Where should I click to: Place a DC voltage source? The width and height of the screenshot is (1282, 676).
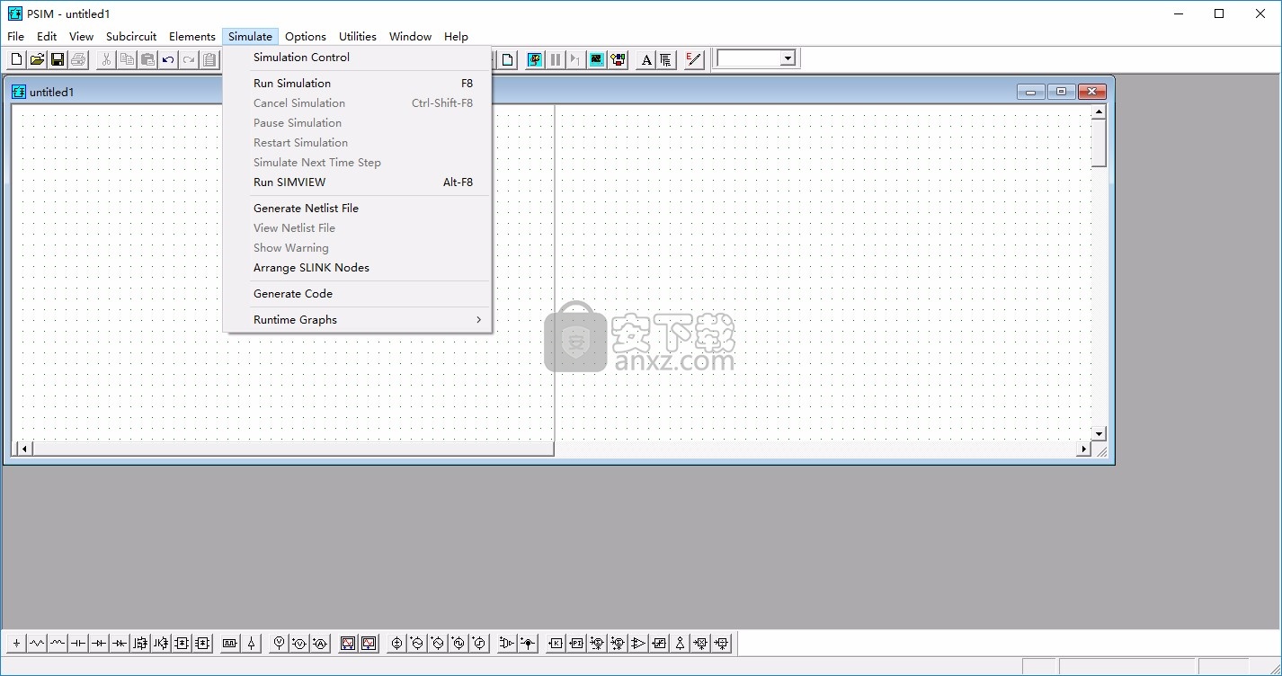(396, 643)
